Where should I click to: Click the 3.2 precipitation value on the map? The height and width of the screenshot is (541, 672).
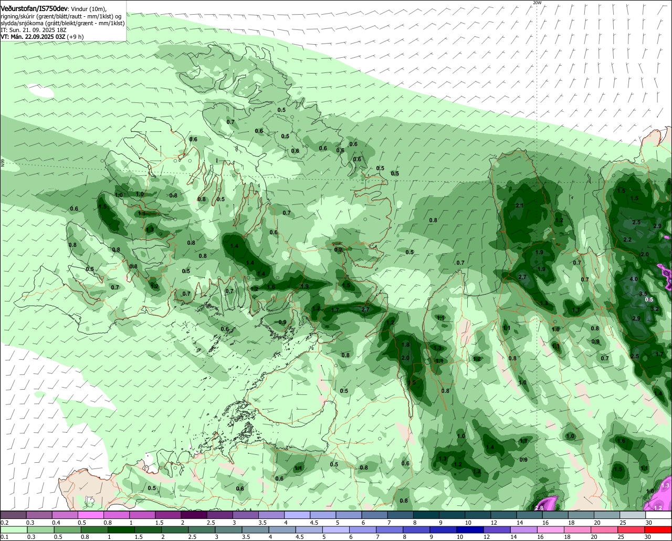coord(654,309)
